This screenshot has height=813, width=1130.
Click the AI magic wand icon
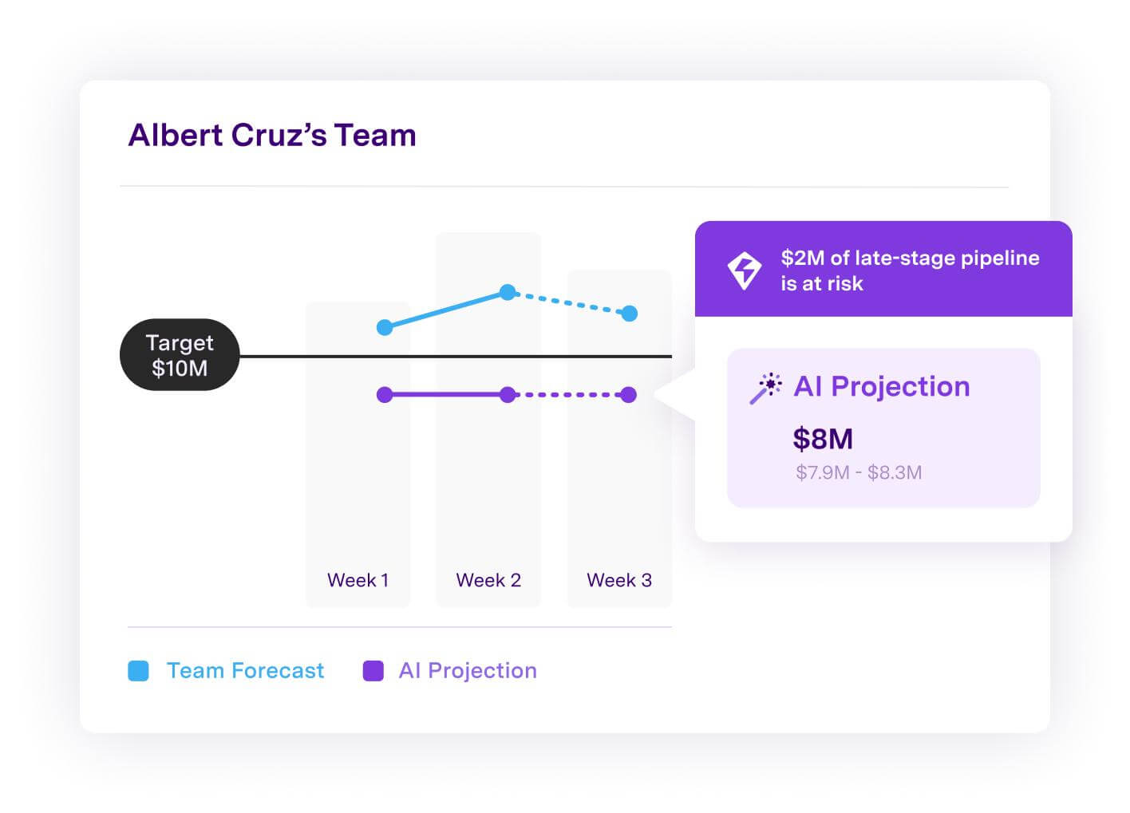pyautogui.click(x=766, y=388)
